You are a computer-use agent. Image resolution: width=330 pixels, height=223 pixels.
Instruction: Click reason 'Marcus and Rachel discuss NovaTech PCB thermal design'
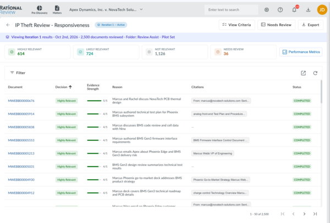pos(146,101)
